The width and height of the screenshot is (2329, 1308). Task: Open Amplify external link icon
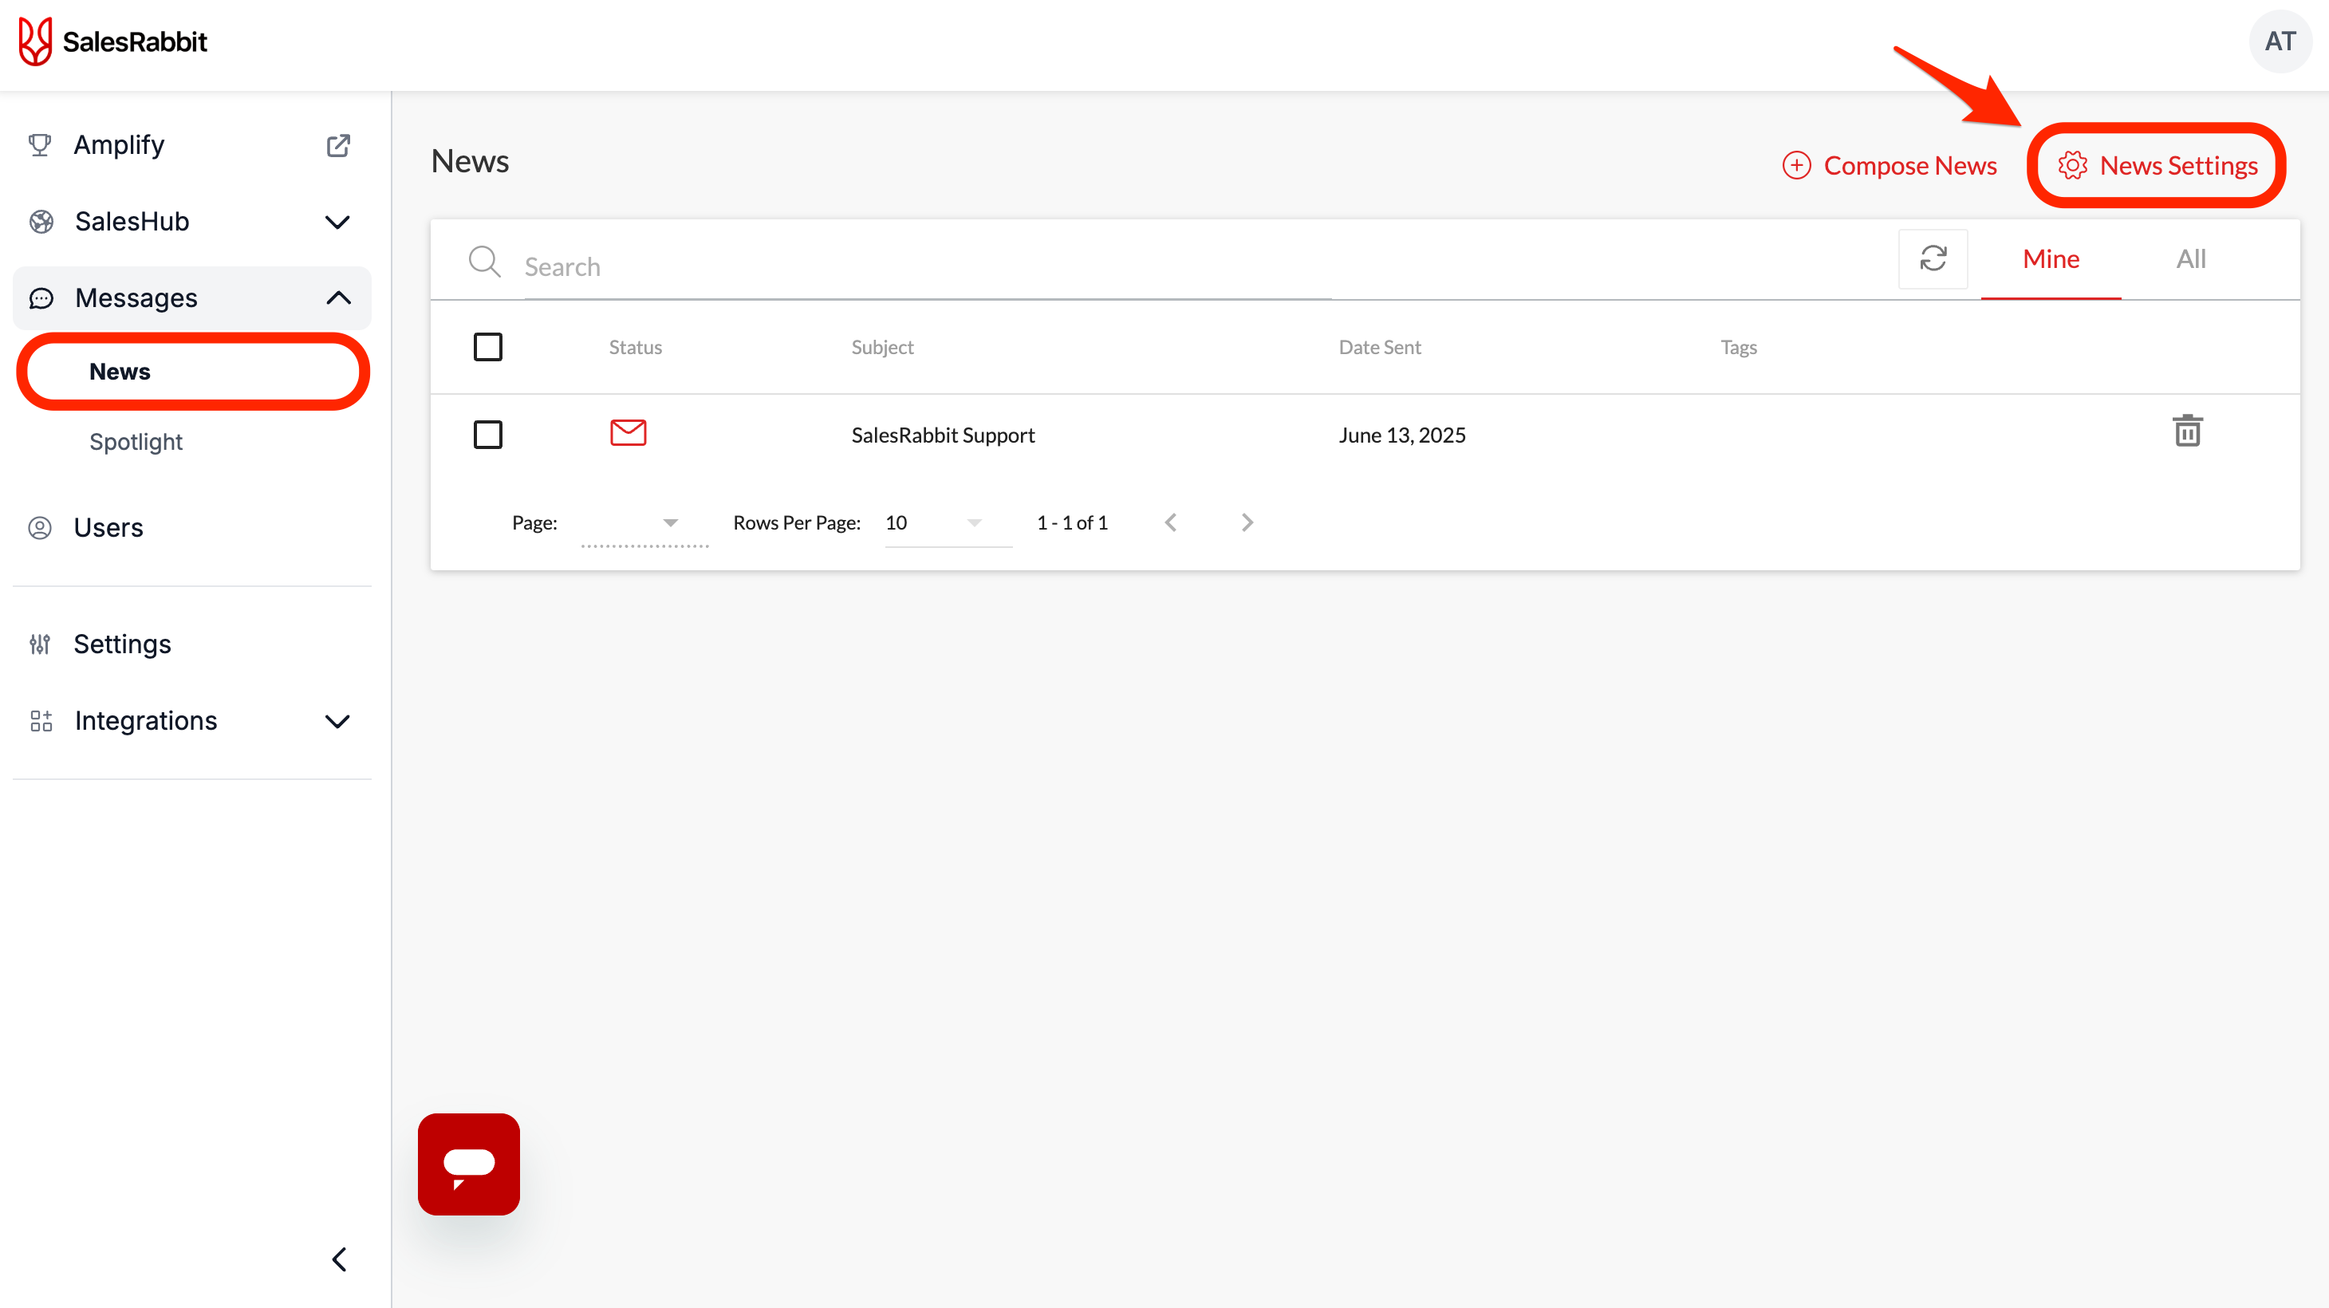338,145
